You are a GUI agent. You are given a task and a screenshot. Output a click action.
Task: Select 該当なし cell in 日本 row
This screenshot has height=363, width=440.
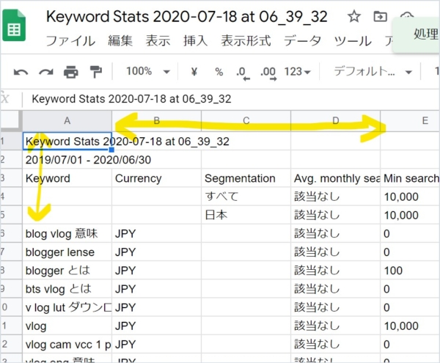click(x=336, y=215)
